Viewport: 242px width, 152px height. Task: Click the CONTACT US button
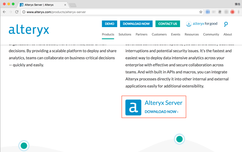(168, 24)
